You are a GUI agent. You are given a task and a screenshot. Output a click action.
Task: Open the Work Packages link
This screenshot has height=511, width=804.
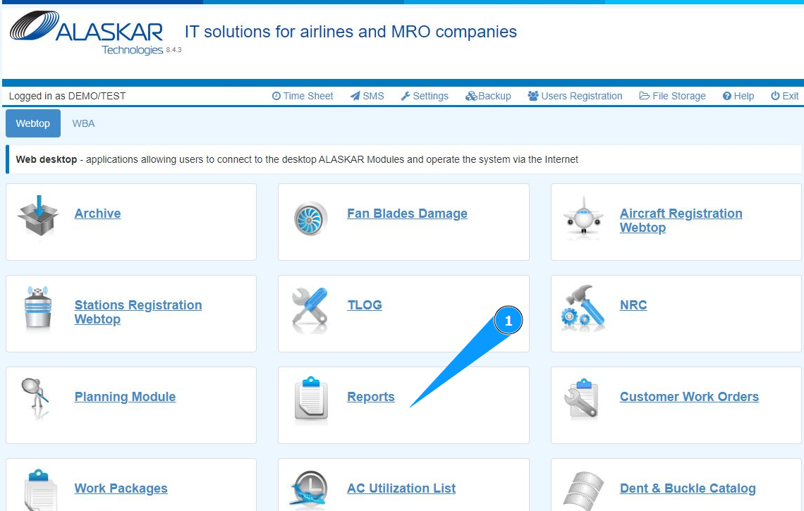pos(121,488)
